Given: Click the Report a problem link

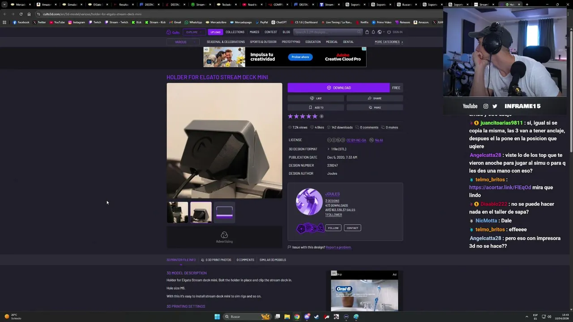Looking at the screenshot, I should (338, 247).
